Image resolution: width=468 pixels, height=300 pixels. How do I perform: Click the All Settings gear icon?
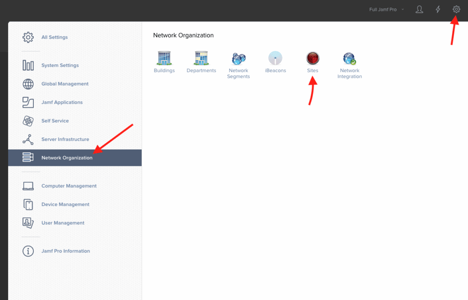pyautogui.click(x=28, y=37)
